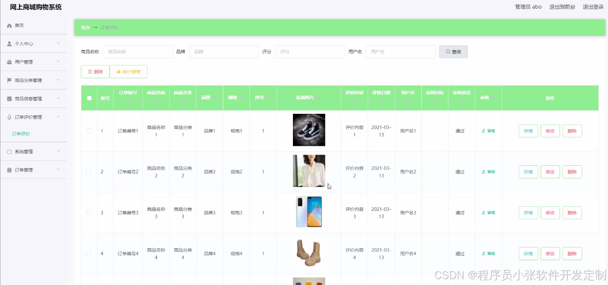The height and width of the screenshot is (285, 608).
Task: Sort by the 审核状态 column sort icon
Action: point(462,102)
